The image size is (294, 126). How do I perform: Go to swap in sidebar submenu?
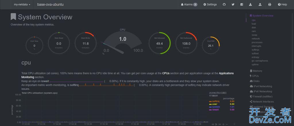point(254,35)
